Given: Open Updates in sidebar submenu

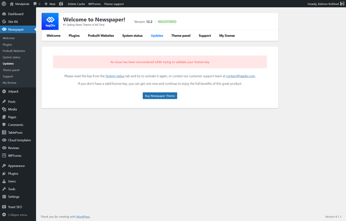Looking at the screenshot, I should click(x=8, y=64).
